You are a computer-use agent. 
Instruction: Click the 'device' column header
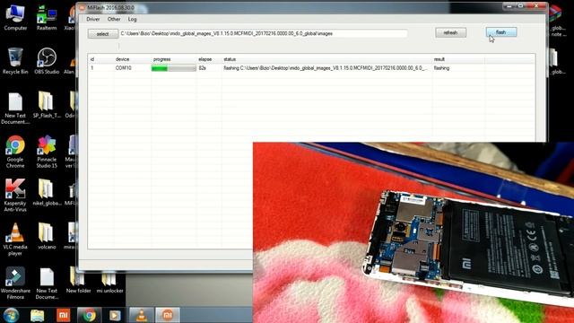point(122,59)
